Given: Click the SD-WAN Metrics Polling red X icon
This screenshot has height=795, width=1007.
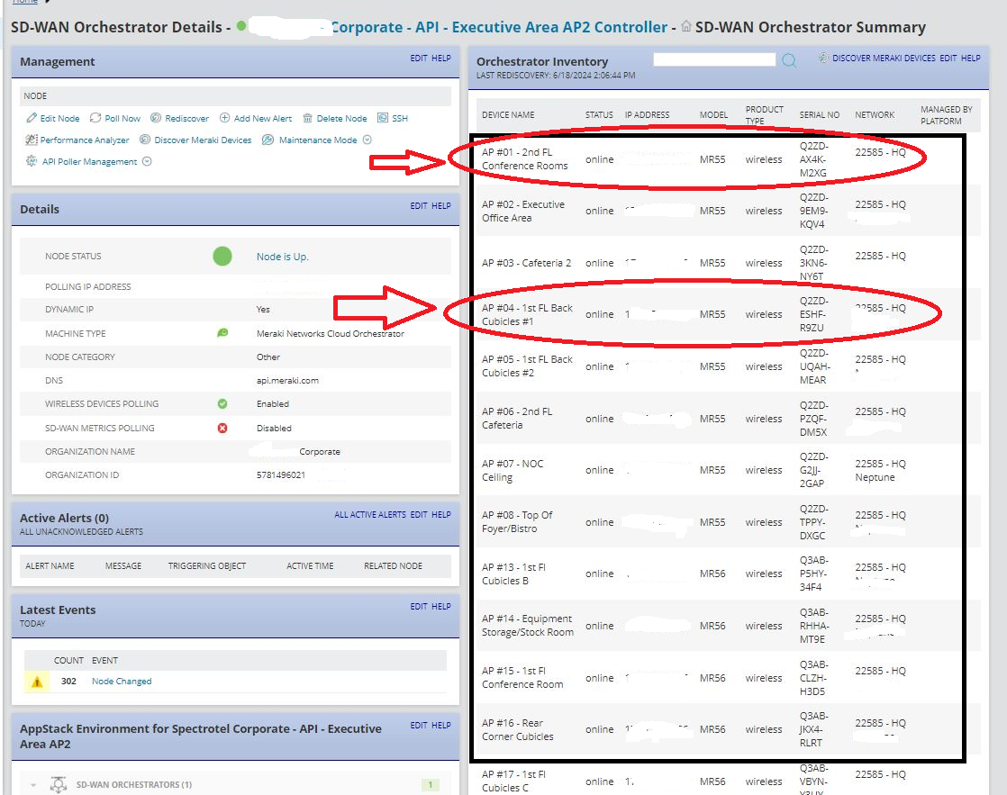Looking at the screenshot, I should (x=222, y=428).
